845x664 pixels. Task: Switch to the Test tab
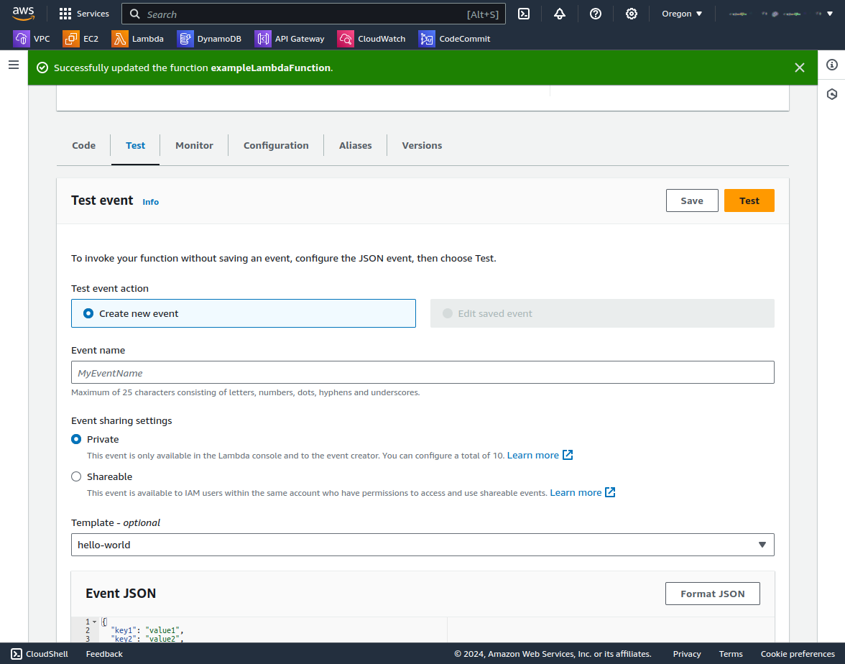click(x=135, y=145)
